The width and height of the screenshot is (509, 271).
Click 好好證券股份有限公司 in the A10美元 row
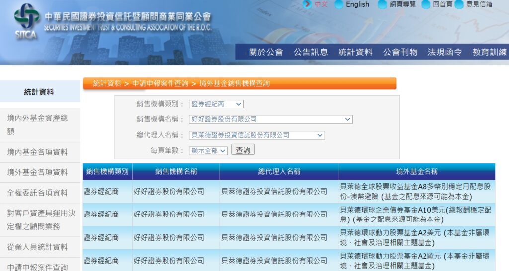click(x=169, y=215)
